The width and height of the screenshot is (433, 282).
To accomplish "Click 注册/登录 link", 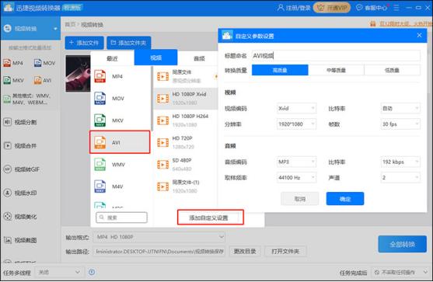I will pos(294,8).
